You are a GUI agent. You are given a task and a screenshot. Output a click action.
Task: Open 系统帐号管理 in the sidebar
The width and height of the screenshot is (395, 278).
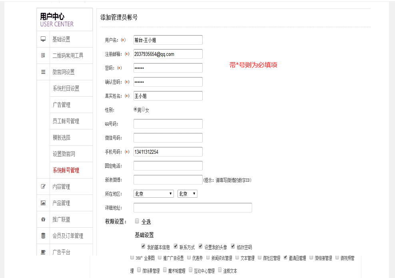[x=66, y=170]
